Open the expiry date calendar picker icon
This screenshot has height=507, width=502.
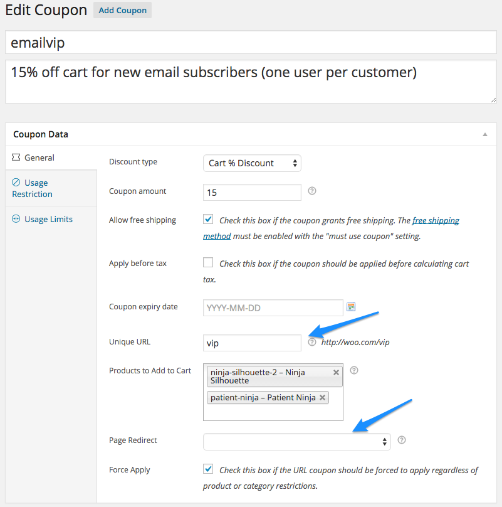click(x=351, y=307)
